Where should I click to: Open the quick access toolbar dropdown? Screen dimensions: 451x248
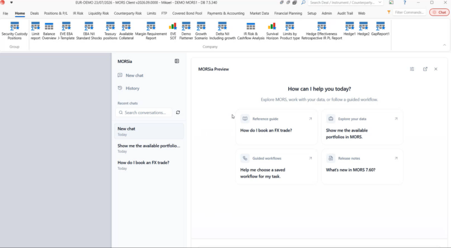12,2
